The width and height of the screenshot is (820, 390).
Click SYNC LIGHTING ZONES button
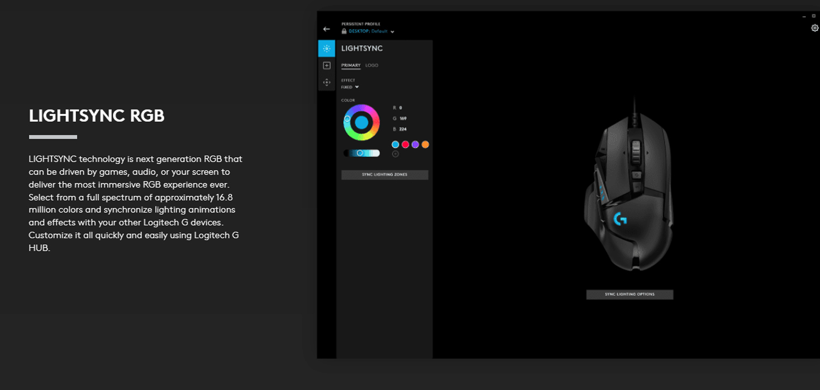tap(384, 175)
